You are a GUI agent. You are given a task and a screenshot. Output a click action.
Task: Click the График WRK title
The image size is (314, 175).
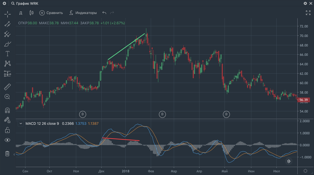(x=27, y=3)
